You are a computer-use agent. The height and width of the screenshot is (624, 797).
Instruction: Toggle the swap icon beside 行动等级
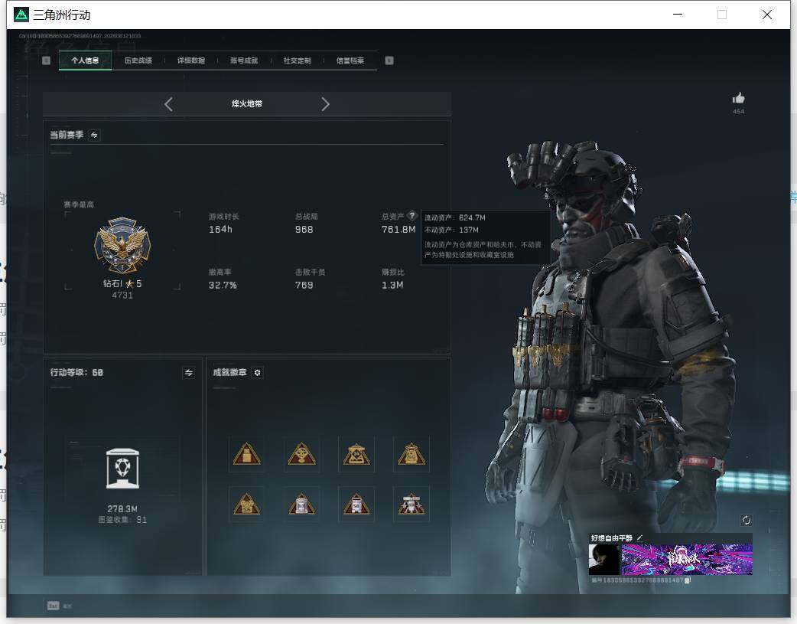click(189, 373)
